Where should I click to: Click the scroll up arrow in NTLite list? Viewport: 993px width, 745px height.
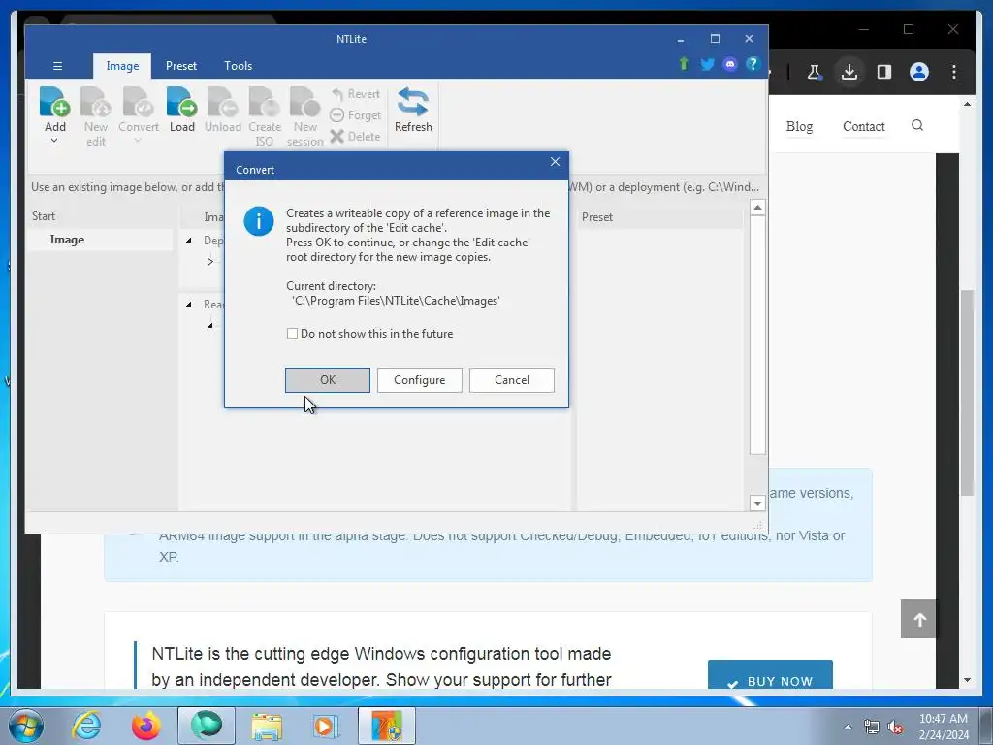[x=757, y=208]
